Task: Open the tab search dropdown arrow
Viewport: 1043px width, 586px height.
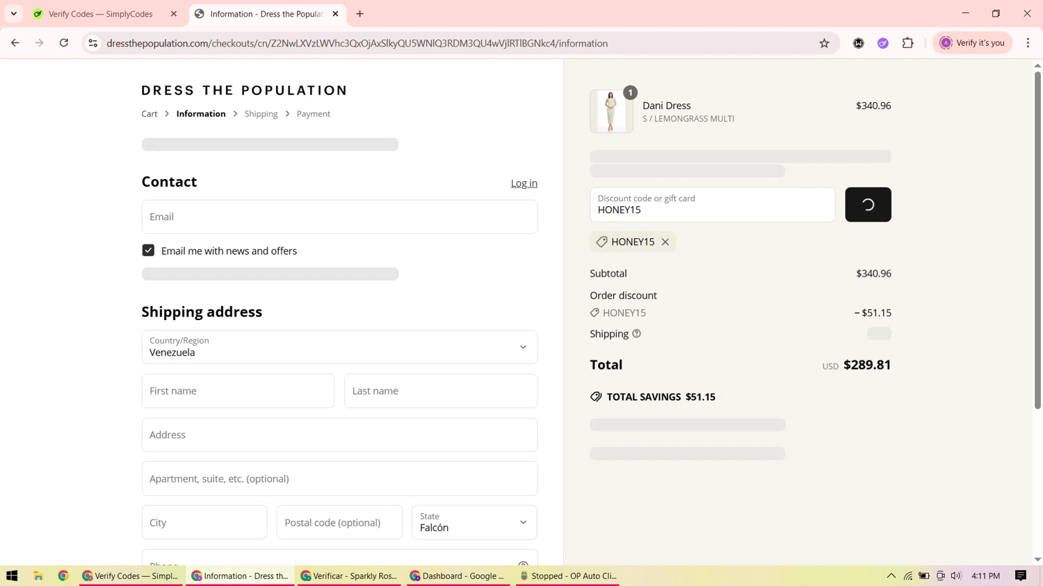Action: tap(14, 14)
